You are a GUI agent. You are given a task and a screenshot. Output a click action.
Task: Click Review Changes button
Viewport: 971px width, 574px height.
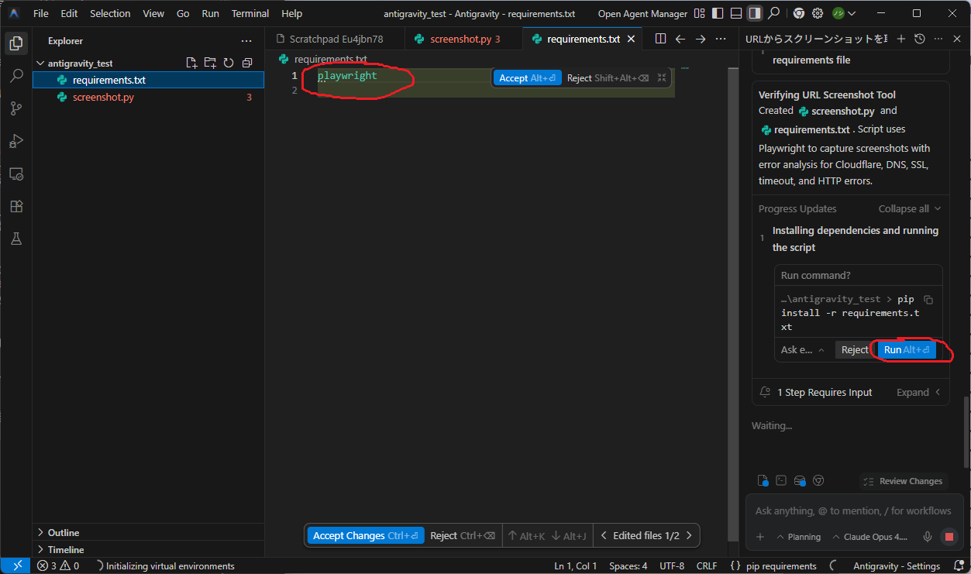point(904,481)
